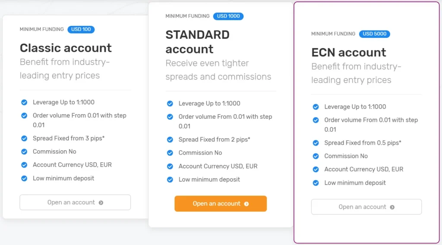Click check icon beside Classic Leverage Up to 1:1000
The image size is (442, 245).
[x=24, y=102]
